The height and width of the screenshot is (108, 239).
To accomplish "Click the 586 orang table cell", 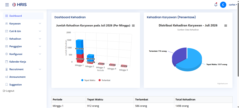I will point(154,106).
